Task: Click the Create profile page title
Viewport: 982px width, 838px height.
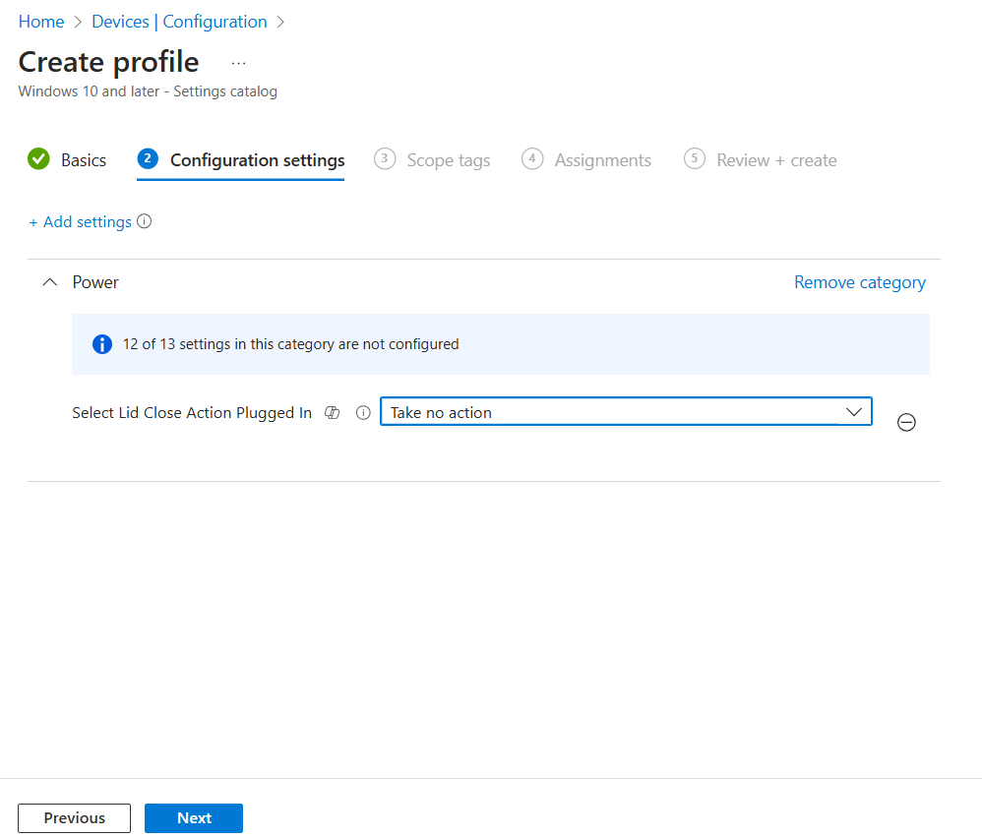Action: (x=109, y=63)
